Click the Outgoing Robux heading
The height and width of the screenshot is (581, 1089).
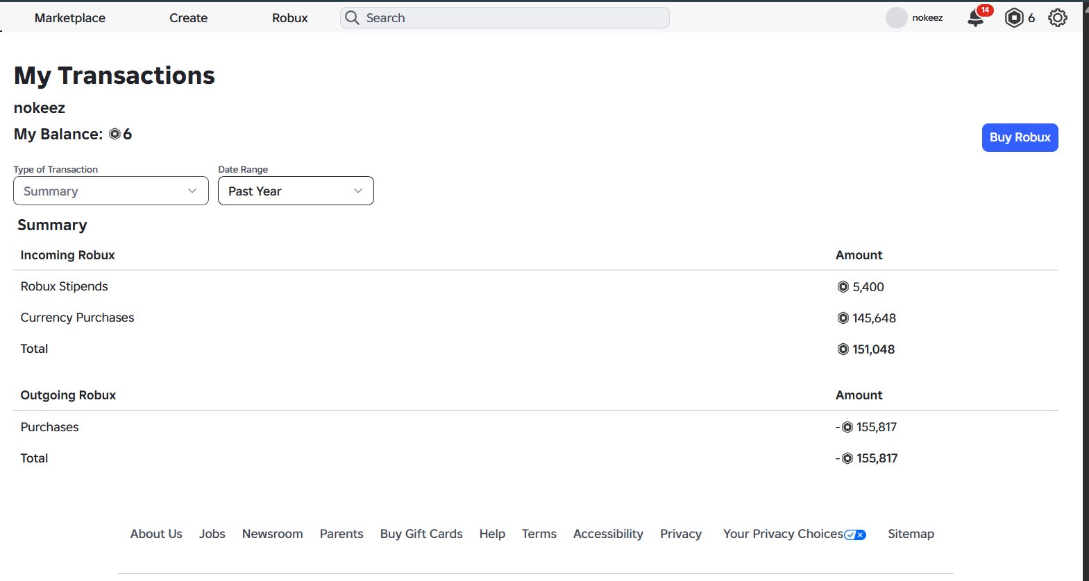coord(68,395)
